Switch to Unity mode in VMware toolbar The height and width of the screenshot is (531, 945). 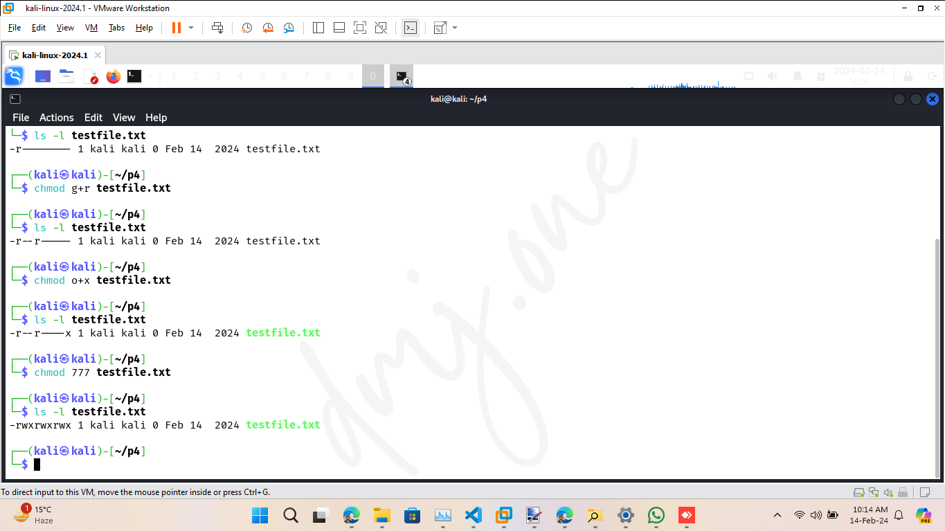[381, 28]
